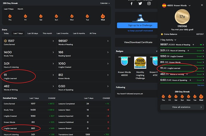Click Thursday's flame in the main streak calendar
Image resolution: width=206 pixels, height=136 pixels.
pos(10,16)
